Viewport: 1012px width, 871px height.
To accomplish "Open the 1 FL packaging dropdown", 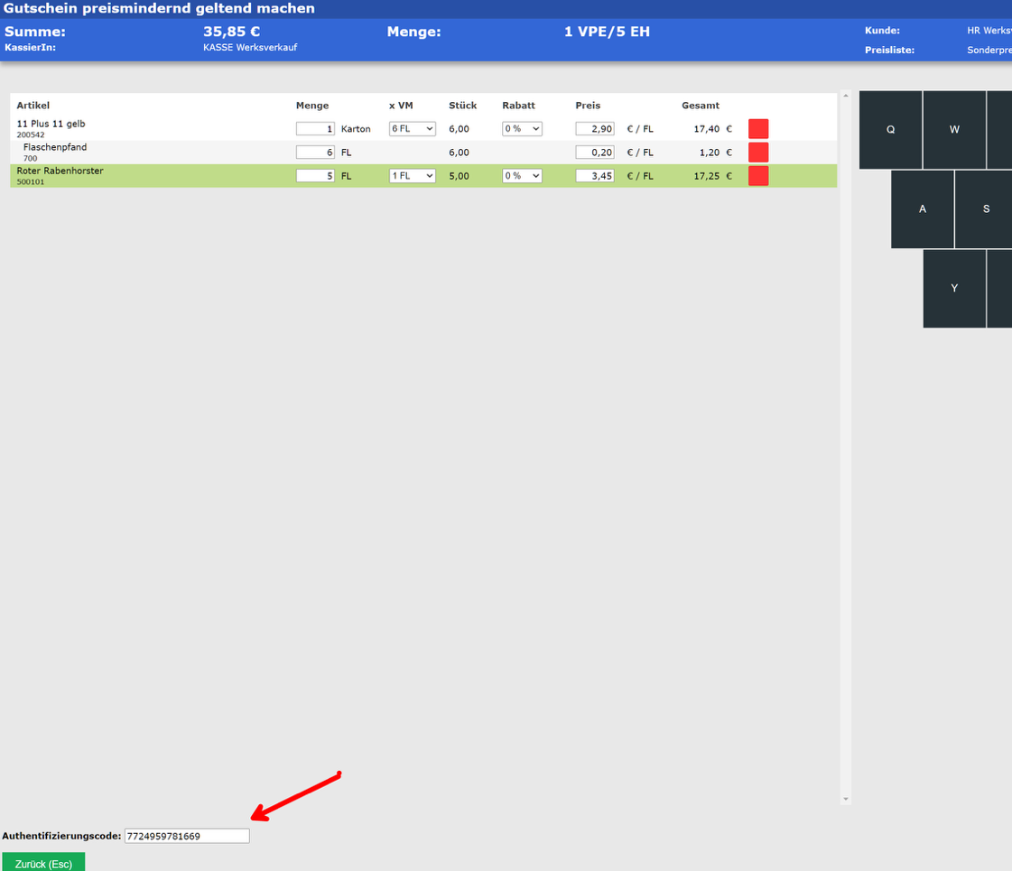I will pyautogui.click(x=413, y=176).
